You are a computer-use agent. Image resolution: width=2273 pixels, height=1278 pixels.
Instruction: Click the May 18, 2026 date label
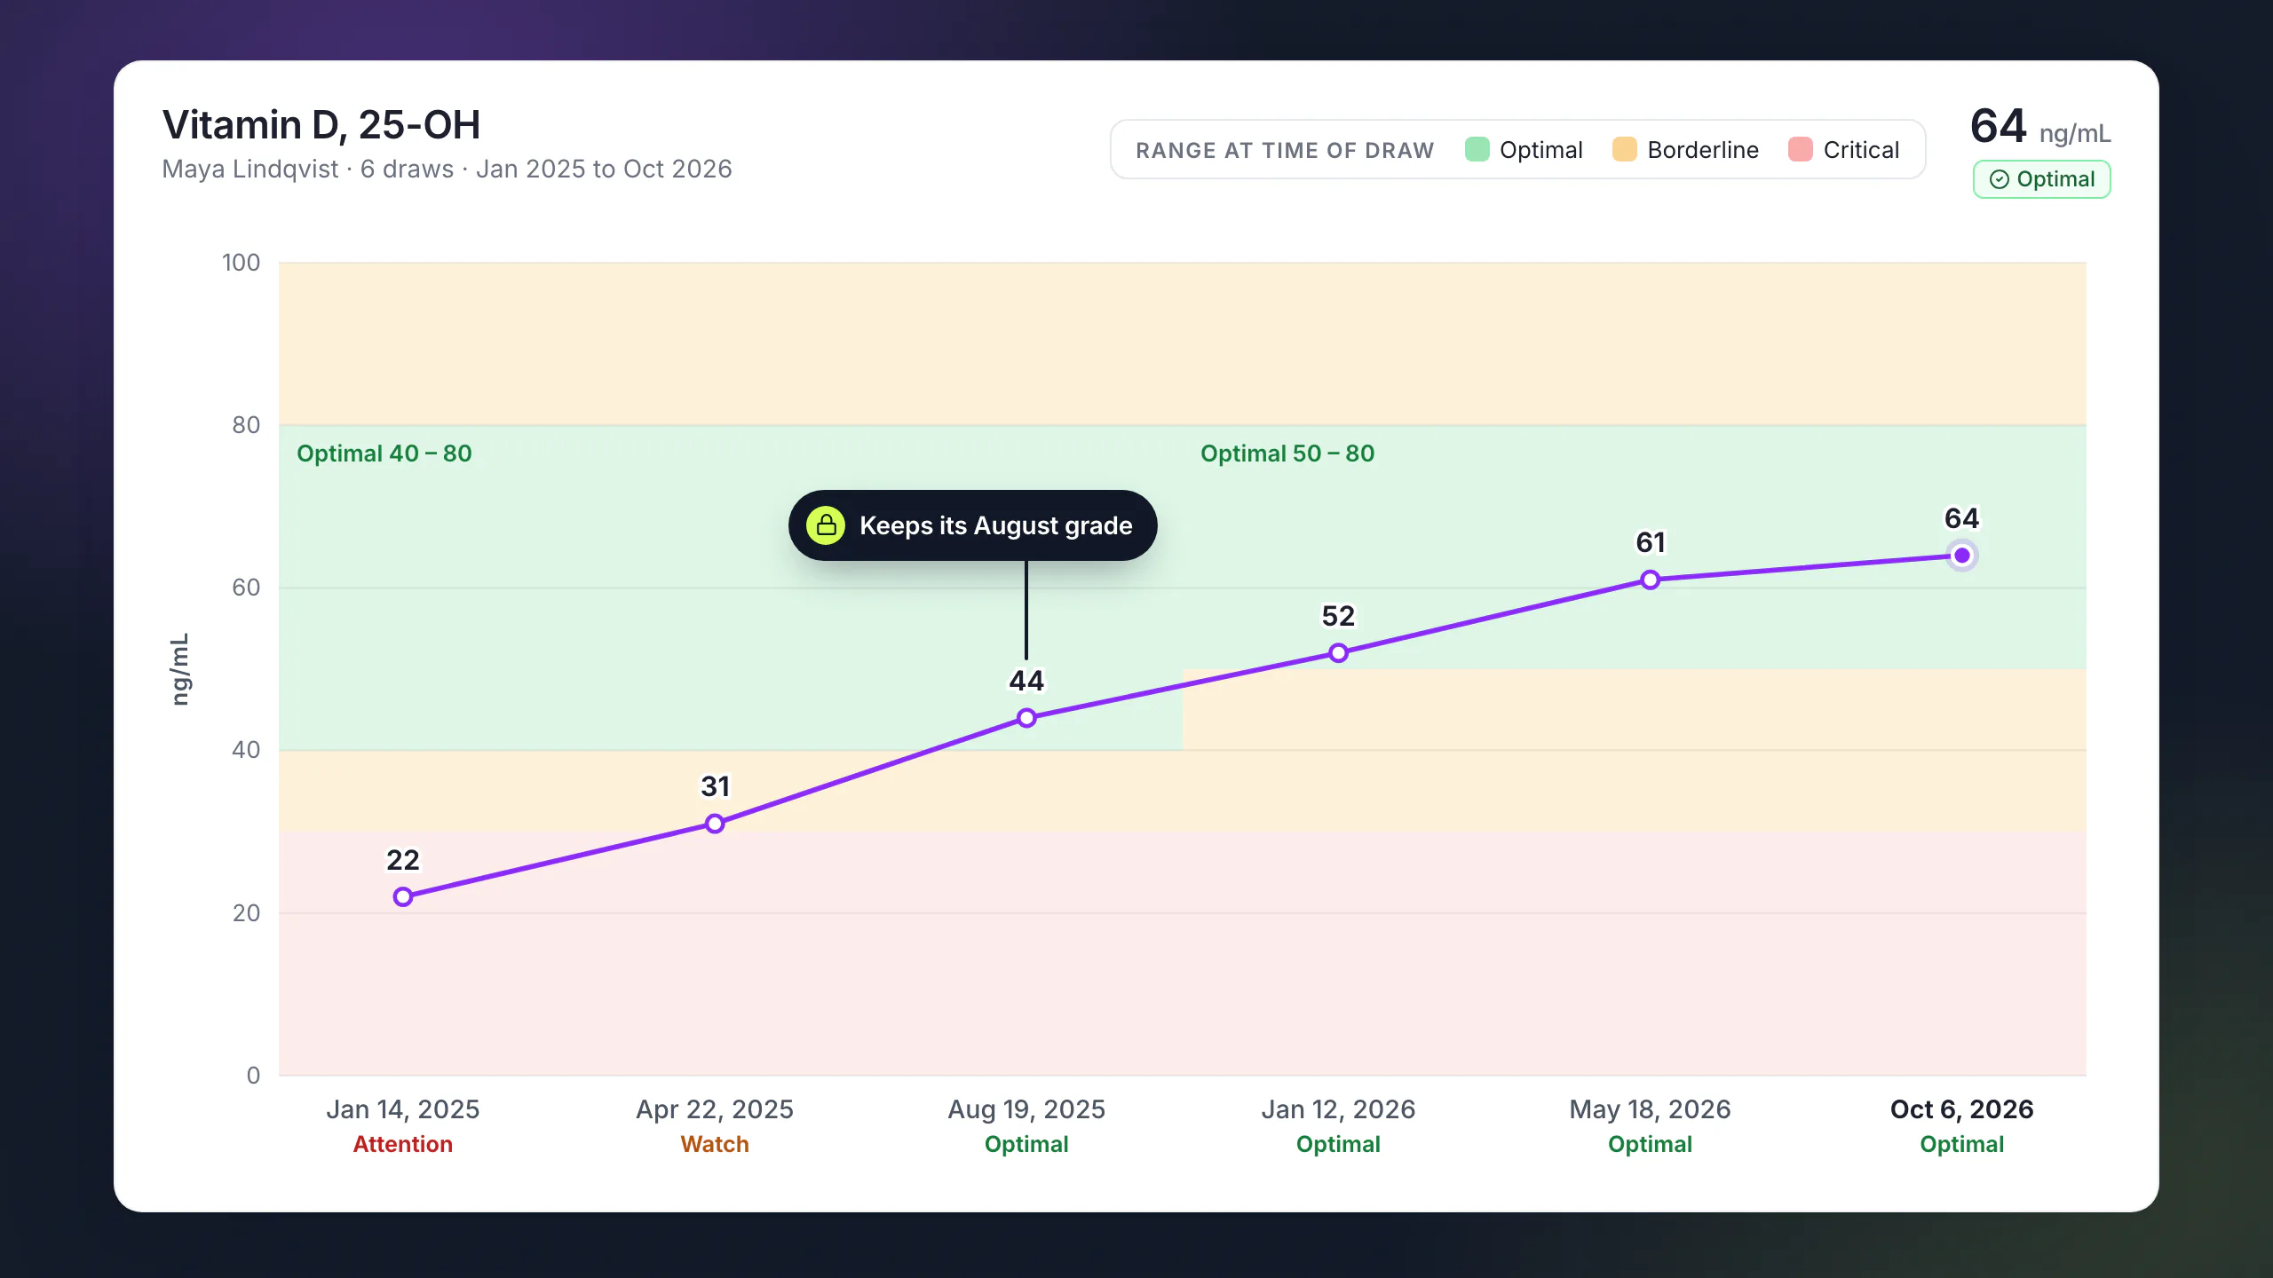[x=1650, y=1109]
